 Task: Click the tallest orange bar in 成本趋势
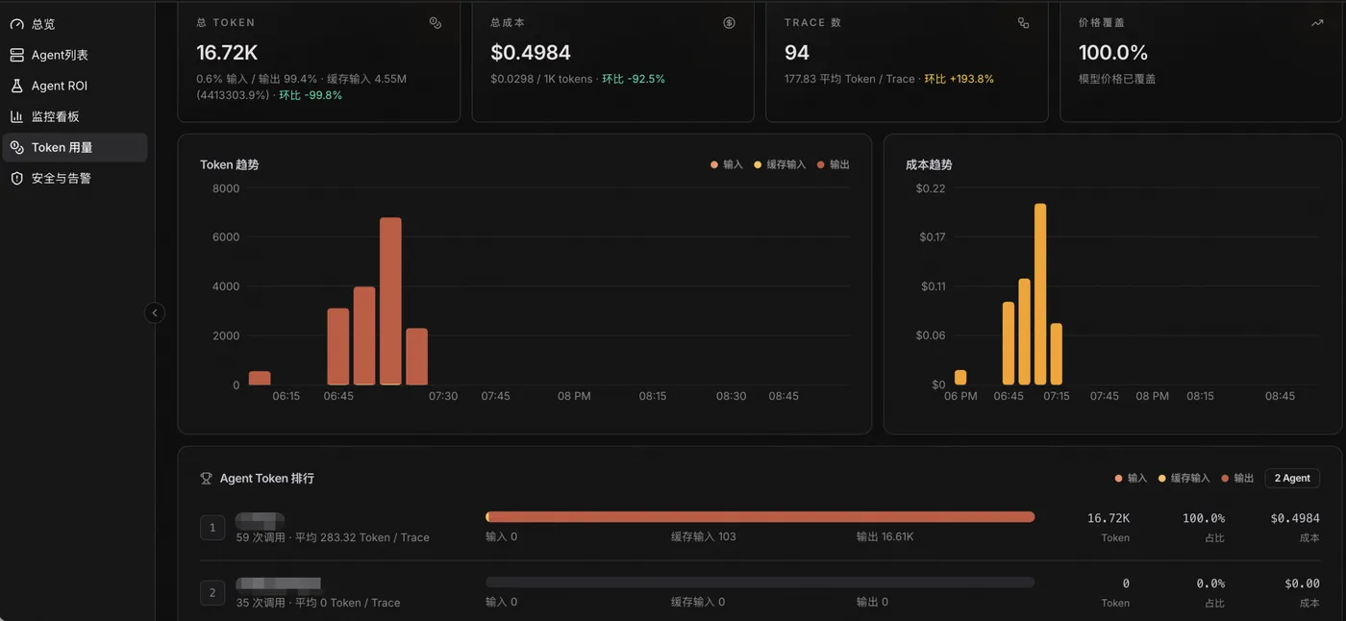(1040, 294)
